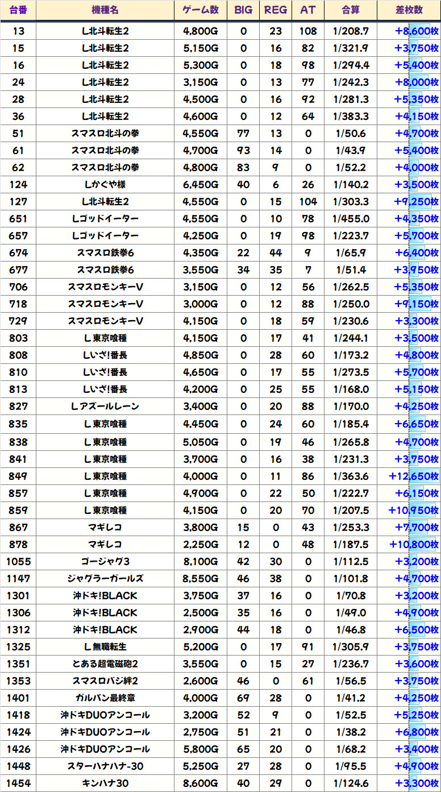The image size is (441, 792).
Task: Sort by the 機種名 column header
Action: (105, 10)
